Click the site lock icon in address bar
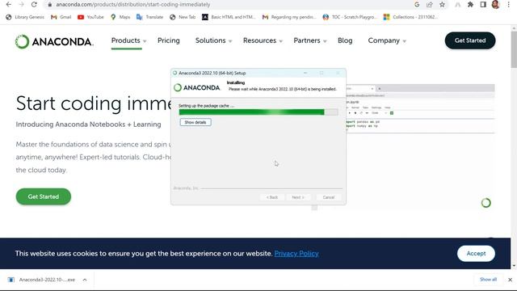The width and height of the screenshot is (517, 291). tap(50, 5)
